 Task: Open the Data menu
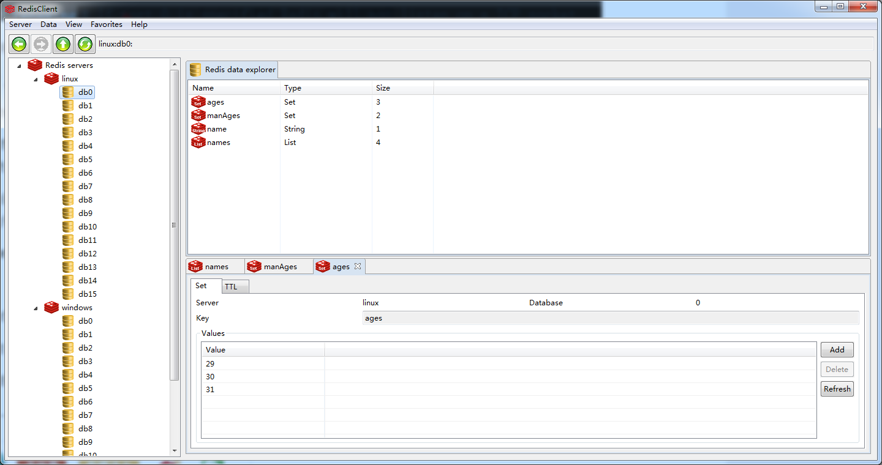[x=48, y=24]
